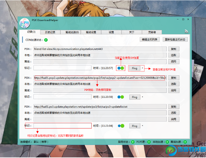
Task: Ping the host of the 11:21:04 record
Action: pos(135,126)
